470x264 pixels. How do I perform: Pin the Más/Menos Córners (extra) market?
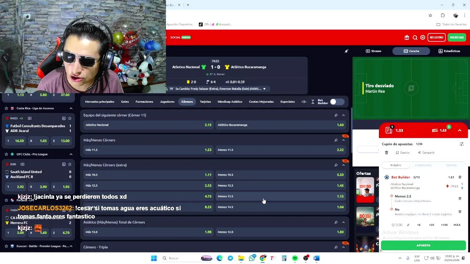[336, 165]
